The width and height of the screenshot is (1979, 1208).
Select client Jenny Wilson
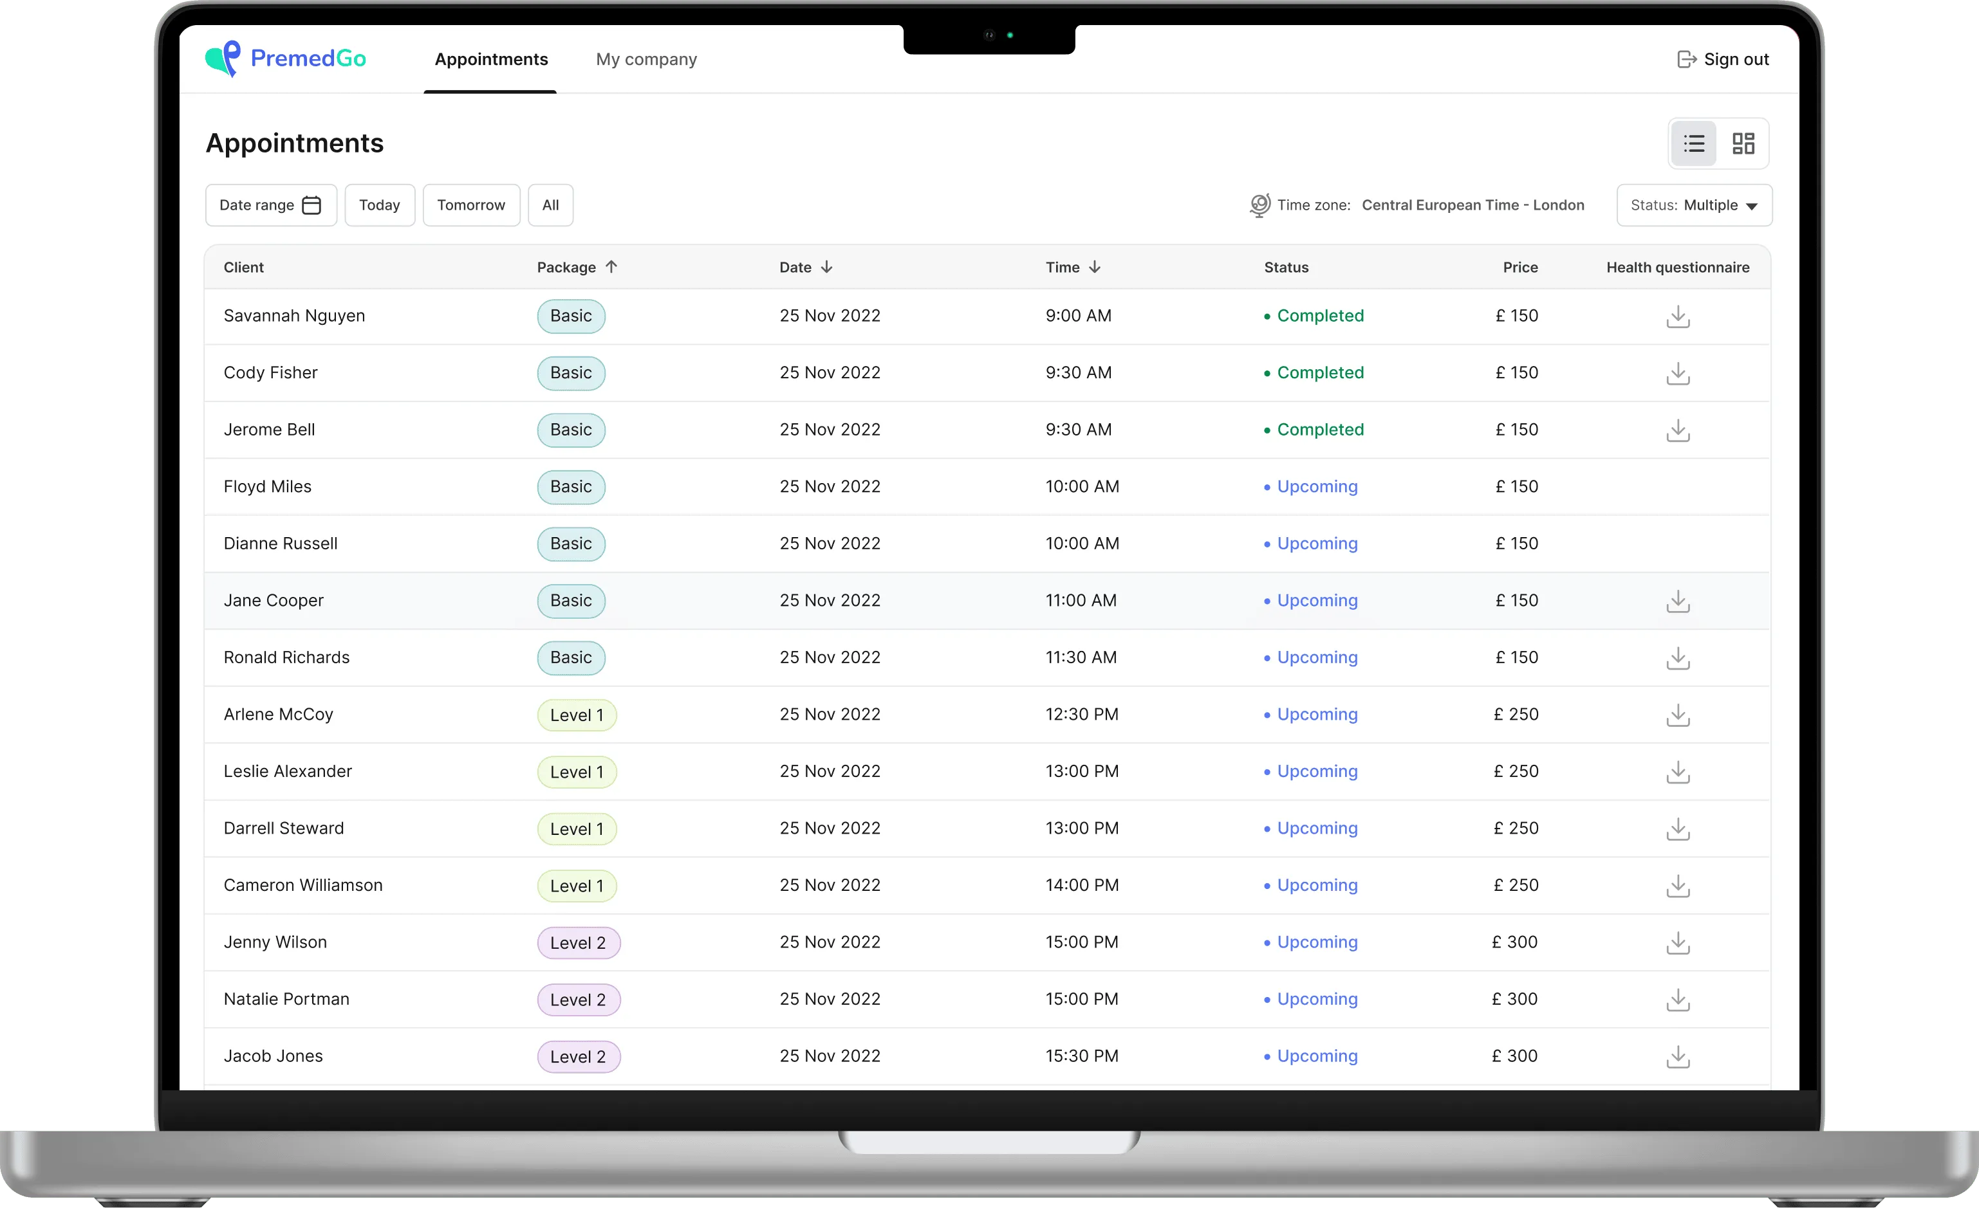click(275, 942)
